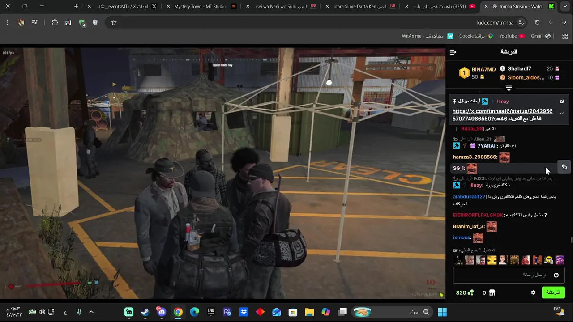Open the Windows Start menu

coord(442,312)
